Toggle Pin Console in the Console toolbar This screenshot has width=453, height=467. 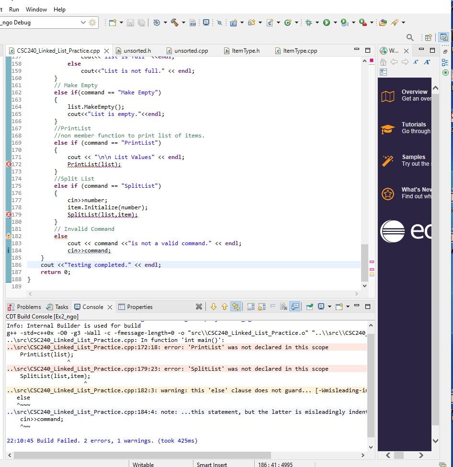[310, 307]
